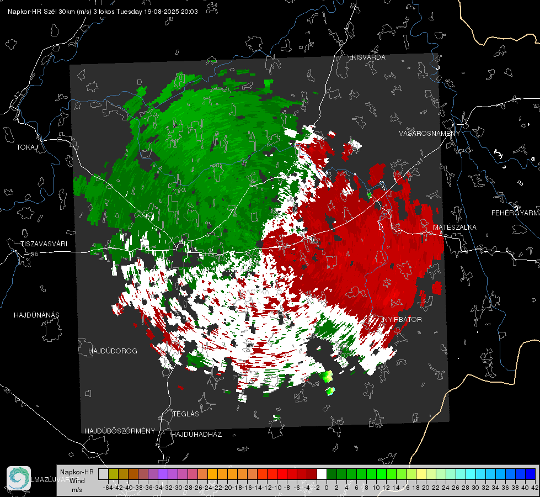Viewport: 540px width, 497px height.
Task: Select the dark green swatch above label 0
Action: click(x=332, y=474)
